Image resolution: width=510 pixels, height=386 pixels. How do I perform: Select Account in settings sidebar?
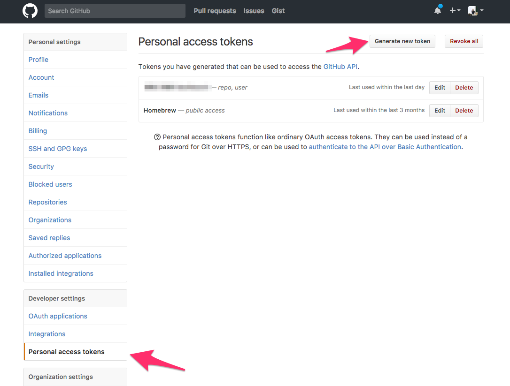pos(76,77)
